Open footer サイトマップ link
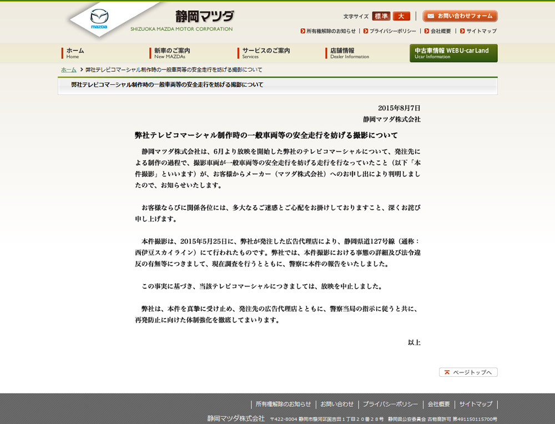This screenshot has width=555, height=424. point(476,404)
